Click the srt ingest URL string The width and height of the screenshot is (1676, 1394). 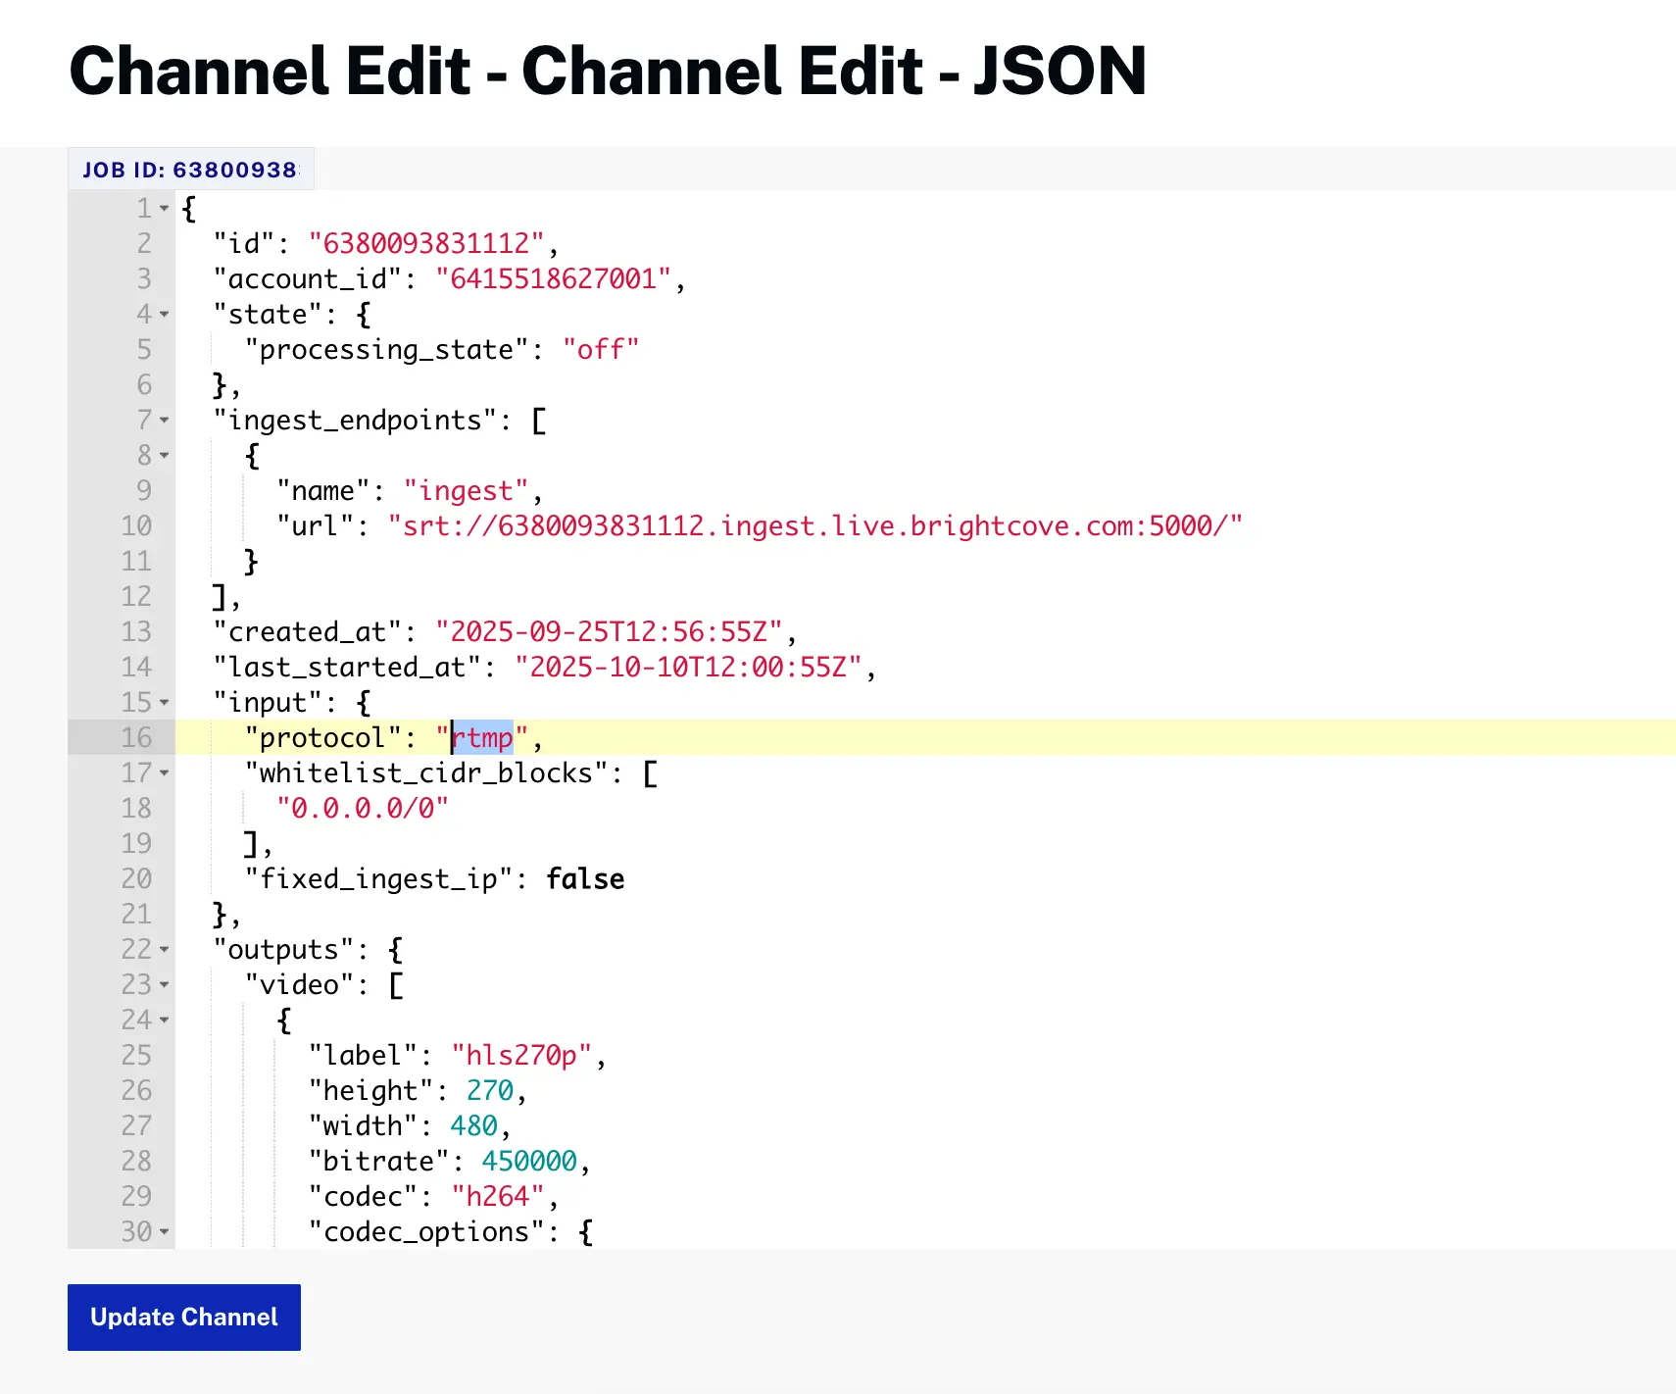813,526
